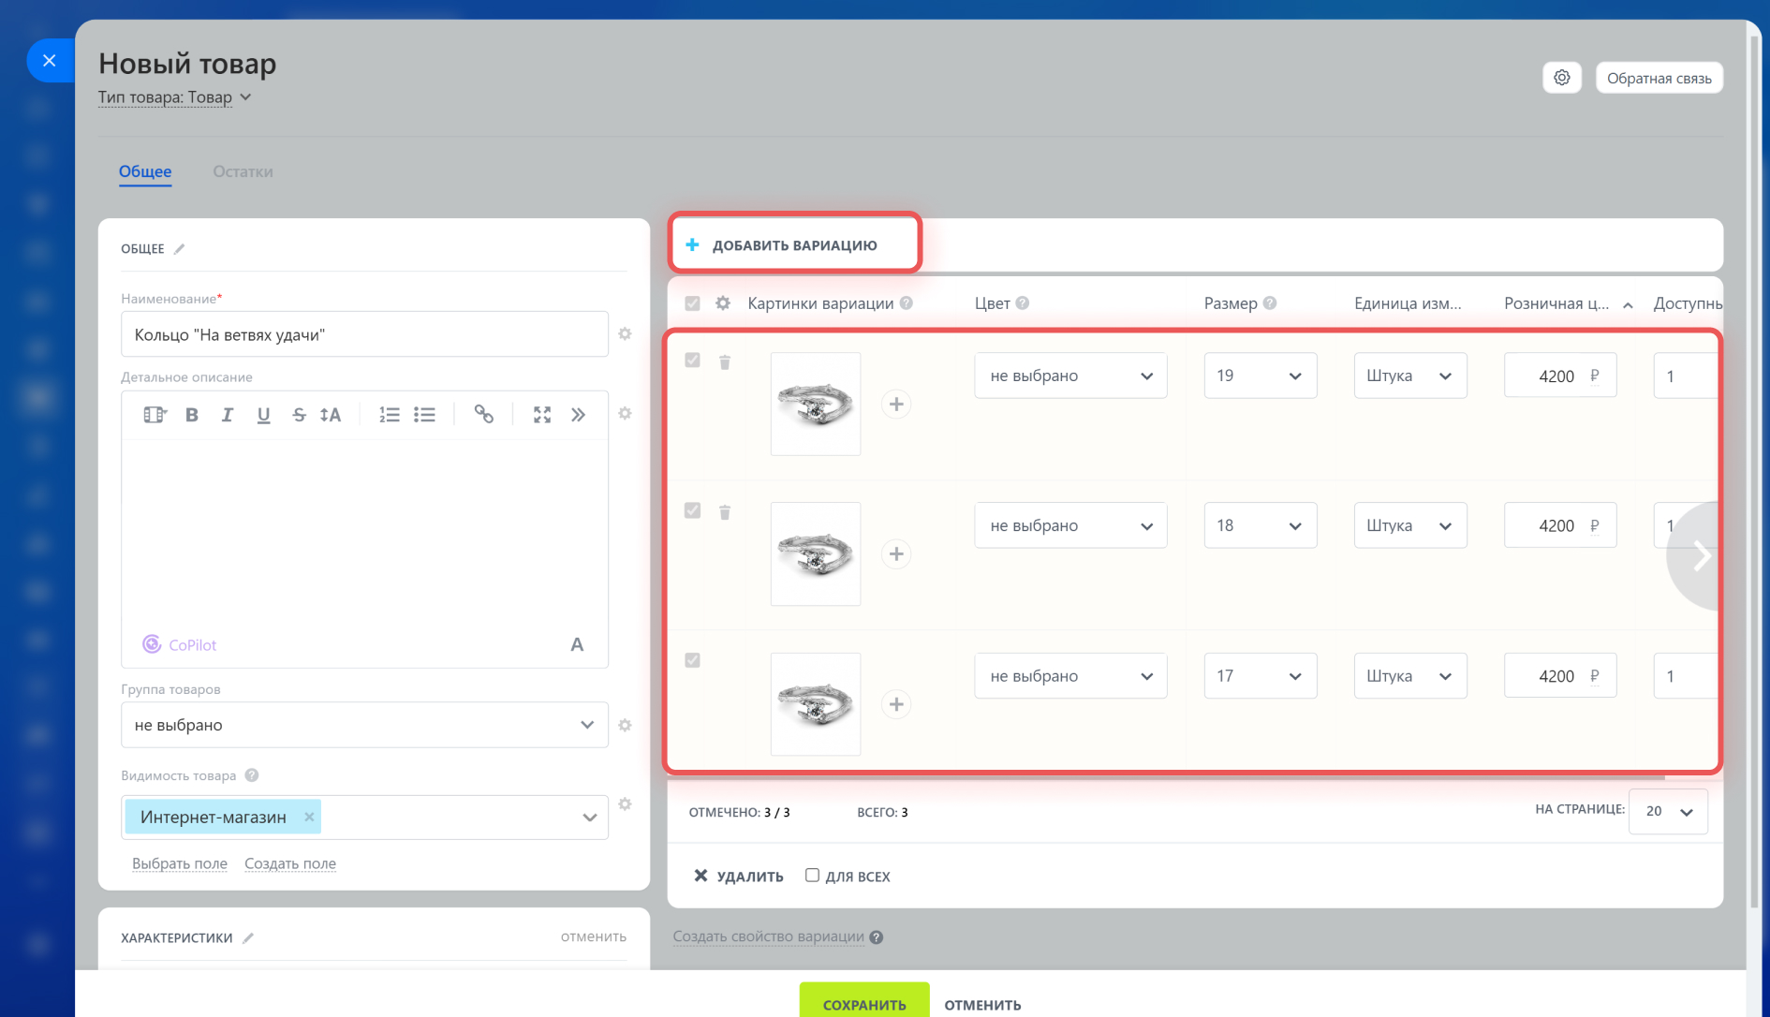
Task: Expand description editor to fullscreen
Action: (542, 415)
